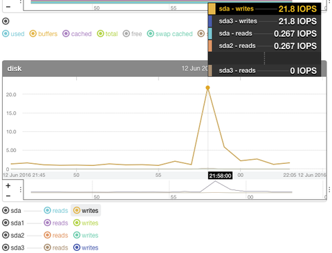Toggle all sda2 device series

[x=13, y=235]
